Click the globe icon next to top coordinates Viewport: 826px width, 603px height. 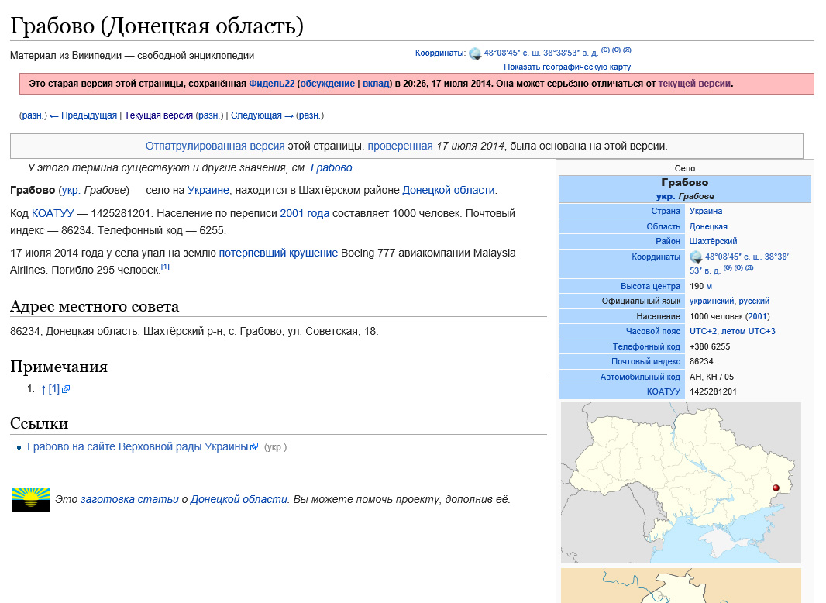tap(475, 53)
